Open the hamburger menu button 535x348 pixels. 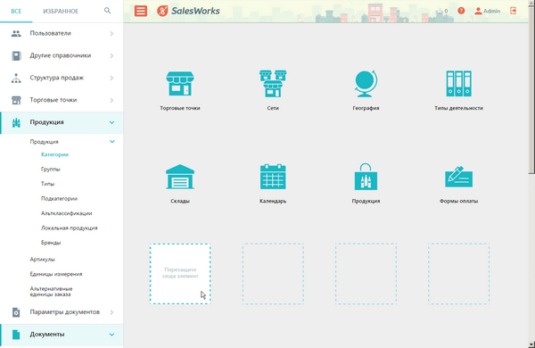pos(141,11)
